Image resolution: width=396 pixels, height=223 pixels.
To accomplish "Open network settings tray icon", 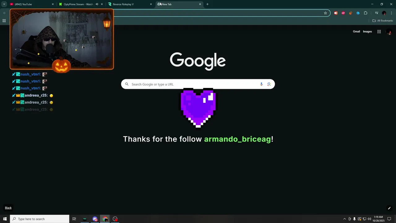I will 364,219.
